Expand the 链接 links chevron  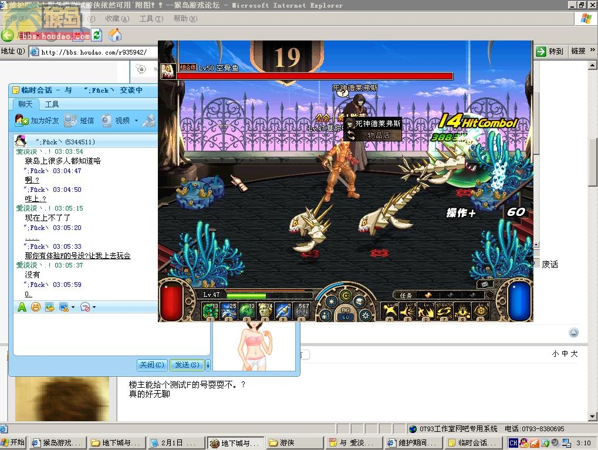[593, 50]
